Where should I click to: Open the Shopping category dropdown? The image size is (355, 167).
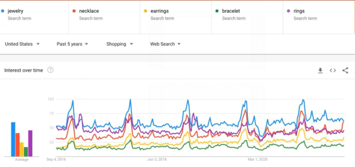[x=120, y=44]
